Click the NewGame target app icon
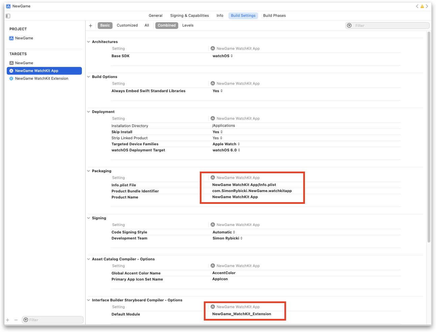Image resolution: width=436 pixels, height=332 pixels. click(11, 63)
